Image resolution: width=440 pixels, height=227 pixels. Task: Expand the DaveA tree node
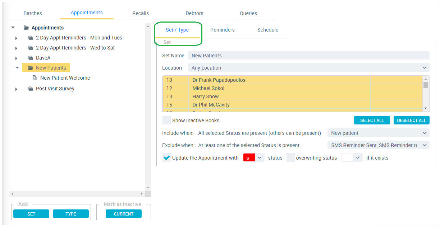[16, 58]
